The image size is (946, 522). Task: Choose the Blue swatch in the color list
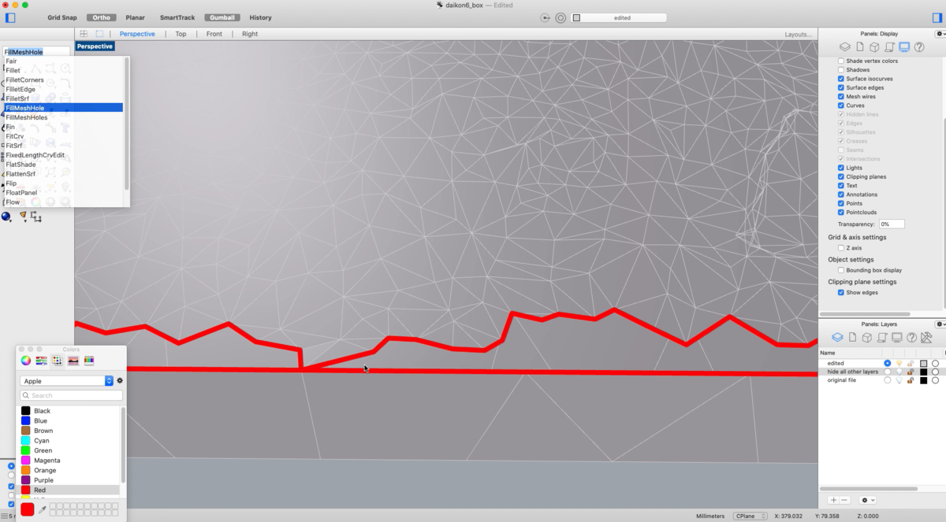tap(26, 421)
